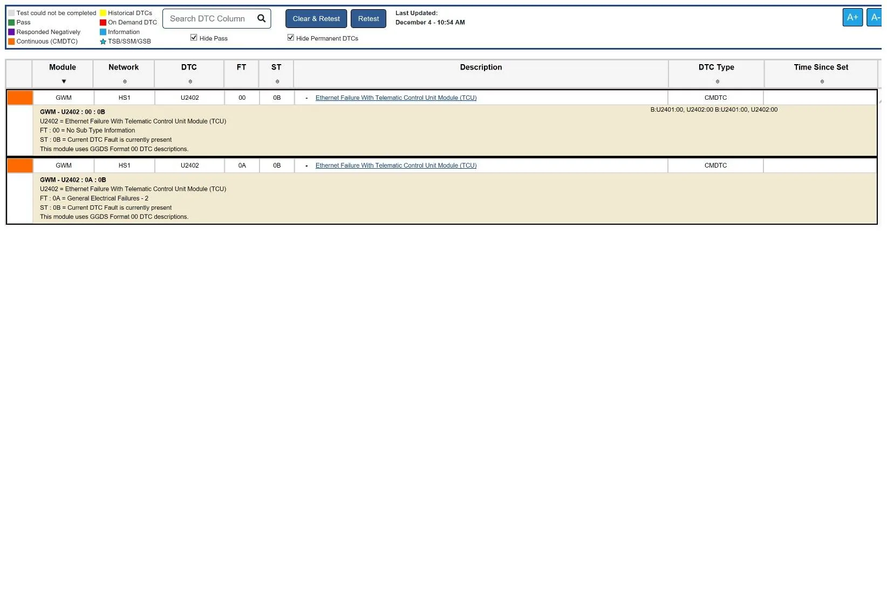Click the Clear & Retest button
The width and height of the screenshot is (887, 595).
[x=316, y=18]
